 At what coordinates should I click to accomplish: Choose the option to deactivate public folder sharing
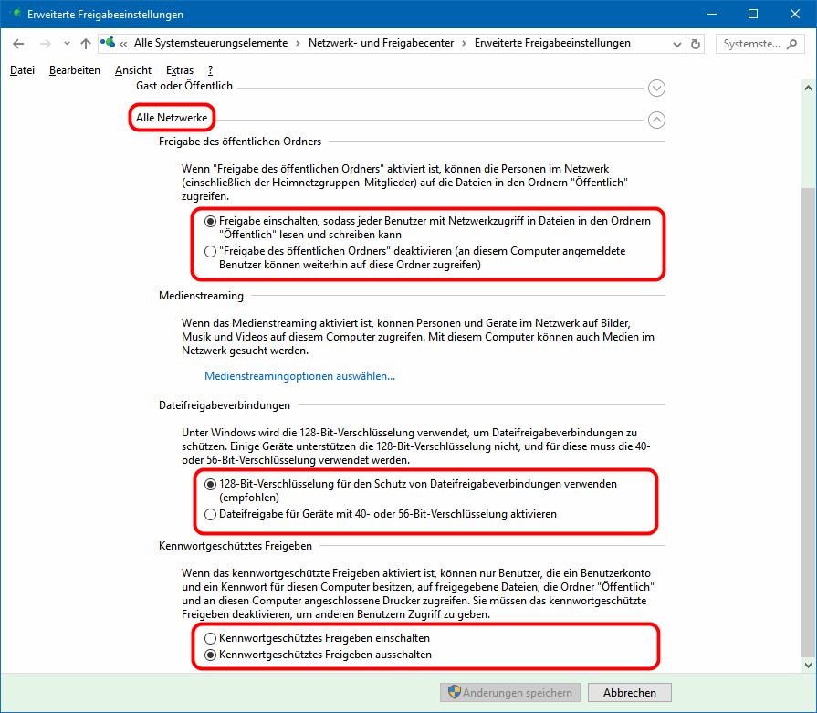tap(211, 250)
